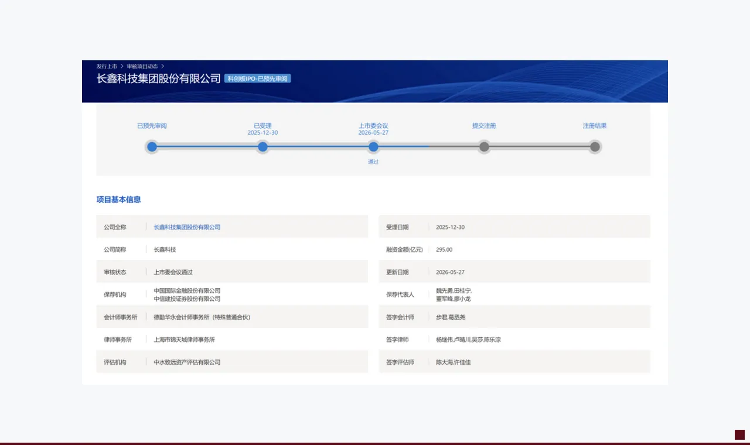Open the 发行上市 breadcrumb link
Screen dimensions: 750x445
pyautogui.click(x=107, y=66)
